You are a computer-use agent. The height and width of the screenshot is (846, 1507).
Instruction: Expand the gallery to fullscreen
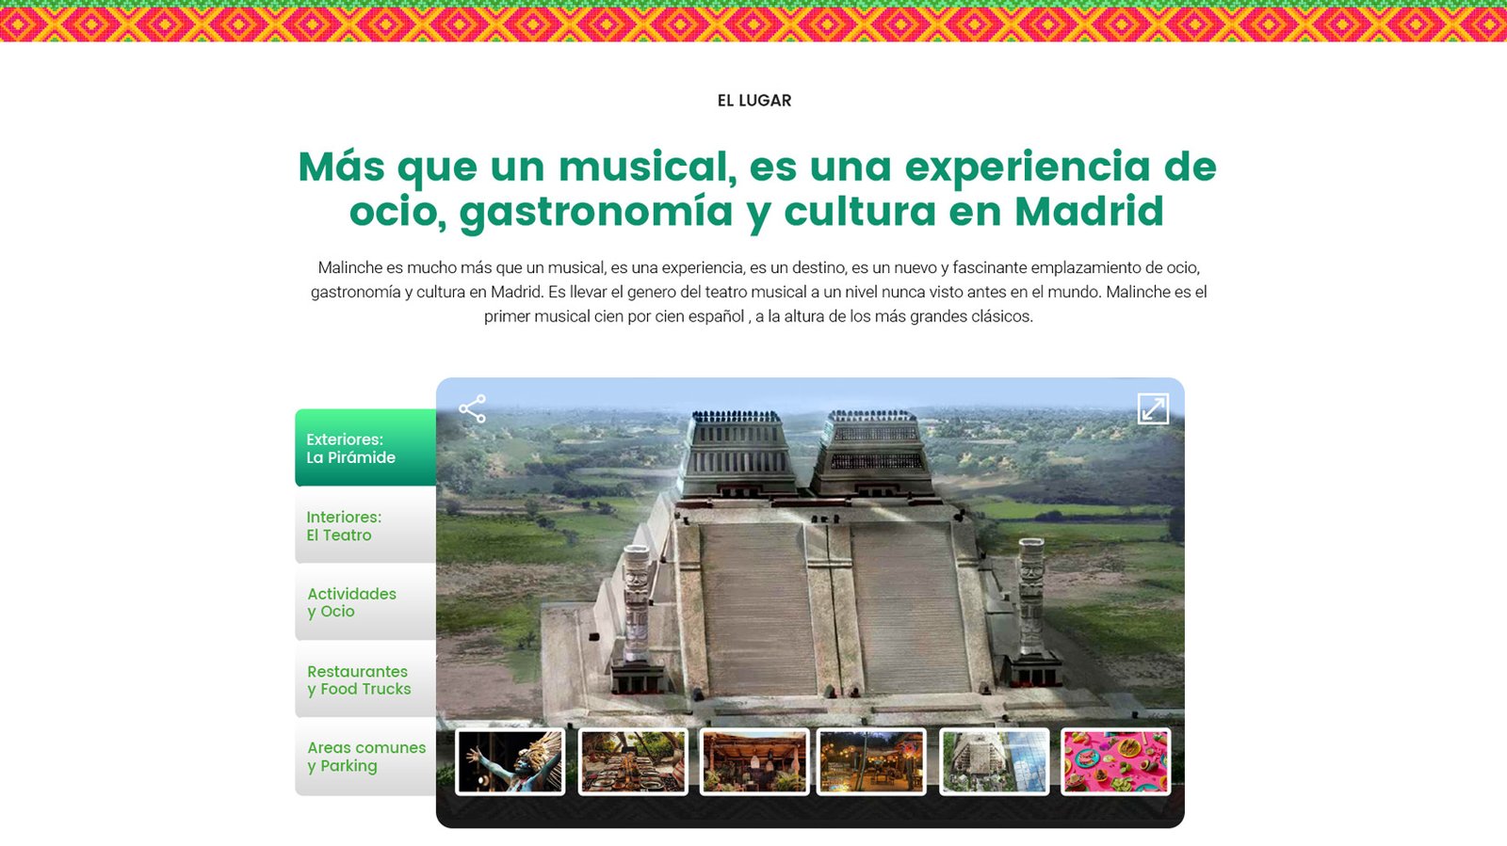1153,408
